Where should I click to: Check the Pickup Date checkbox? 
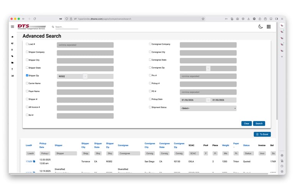pyautogui.click(x=150, y=99)
